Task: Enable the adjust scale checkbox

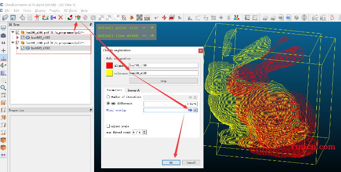Action: 108,126
